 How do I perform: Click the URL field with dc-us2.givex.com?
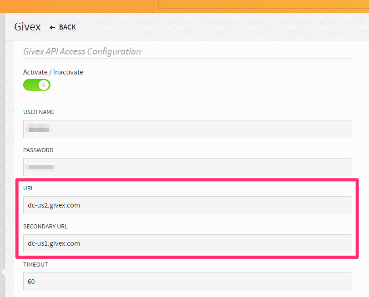187,205
